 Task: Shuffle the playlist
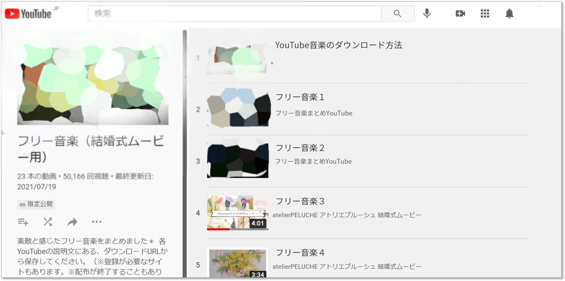click(48, 222)
